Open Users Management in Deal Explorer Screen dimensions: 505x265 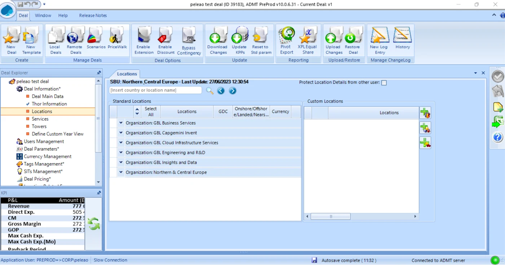[44, 142]
